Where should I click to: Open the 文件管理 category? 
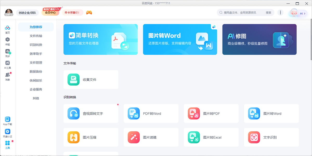pyautogui.click(x=36, y=63)
